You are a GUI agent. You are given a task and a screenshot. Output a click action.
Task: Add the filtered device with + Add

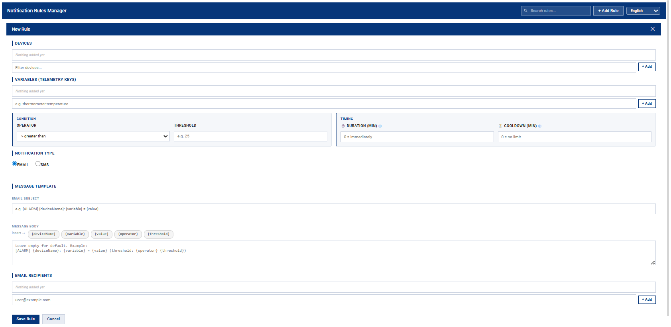click(x=647, y=67)
